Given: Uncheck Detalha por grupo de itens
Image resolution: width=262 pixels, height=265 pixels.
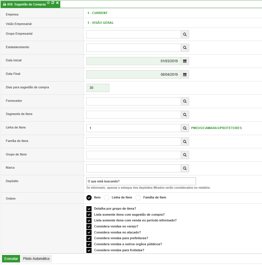Looking at the screenshot, I should pyautogui.click(x=89, y=209).
